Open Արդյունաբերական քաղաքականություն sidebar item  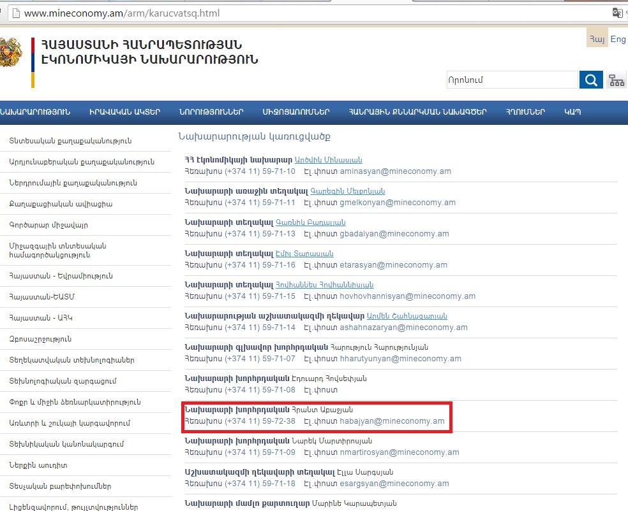[x=82, y=162]
